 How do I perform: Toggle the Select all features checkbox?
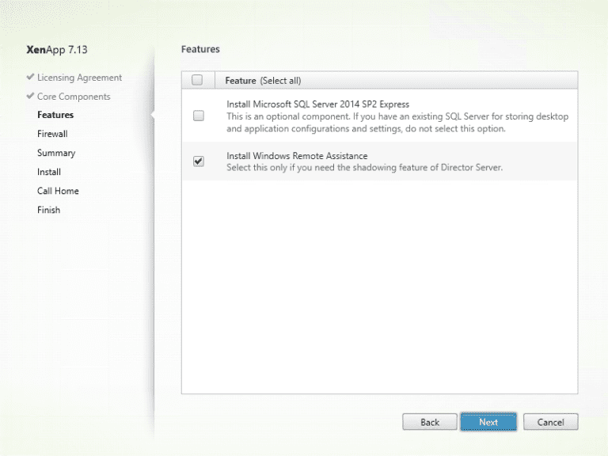pos(197,80)
